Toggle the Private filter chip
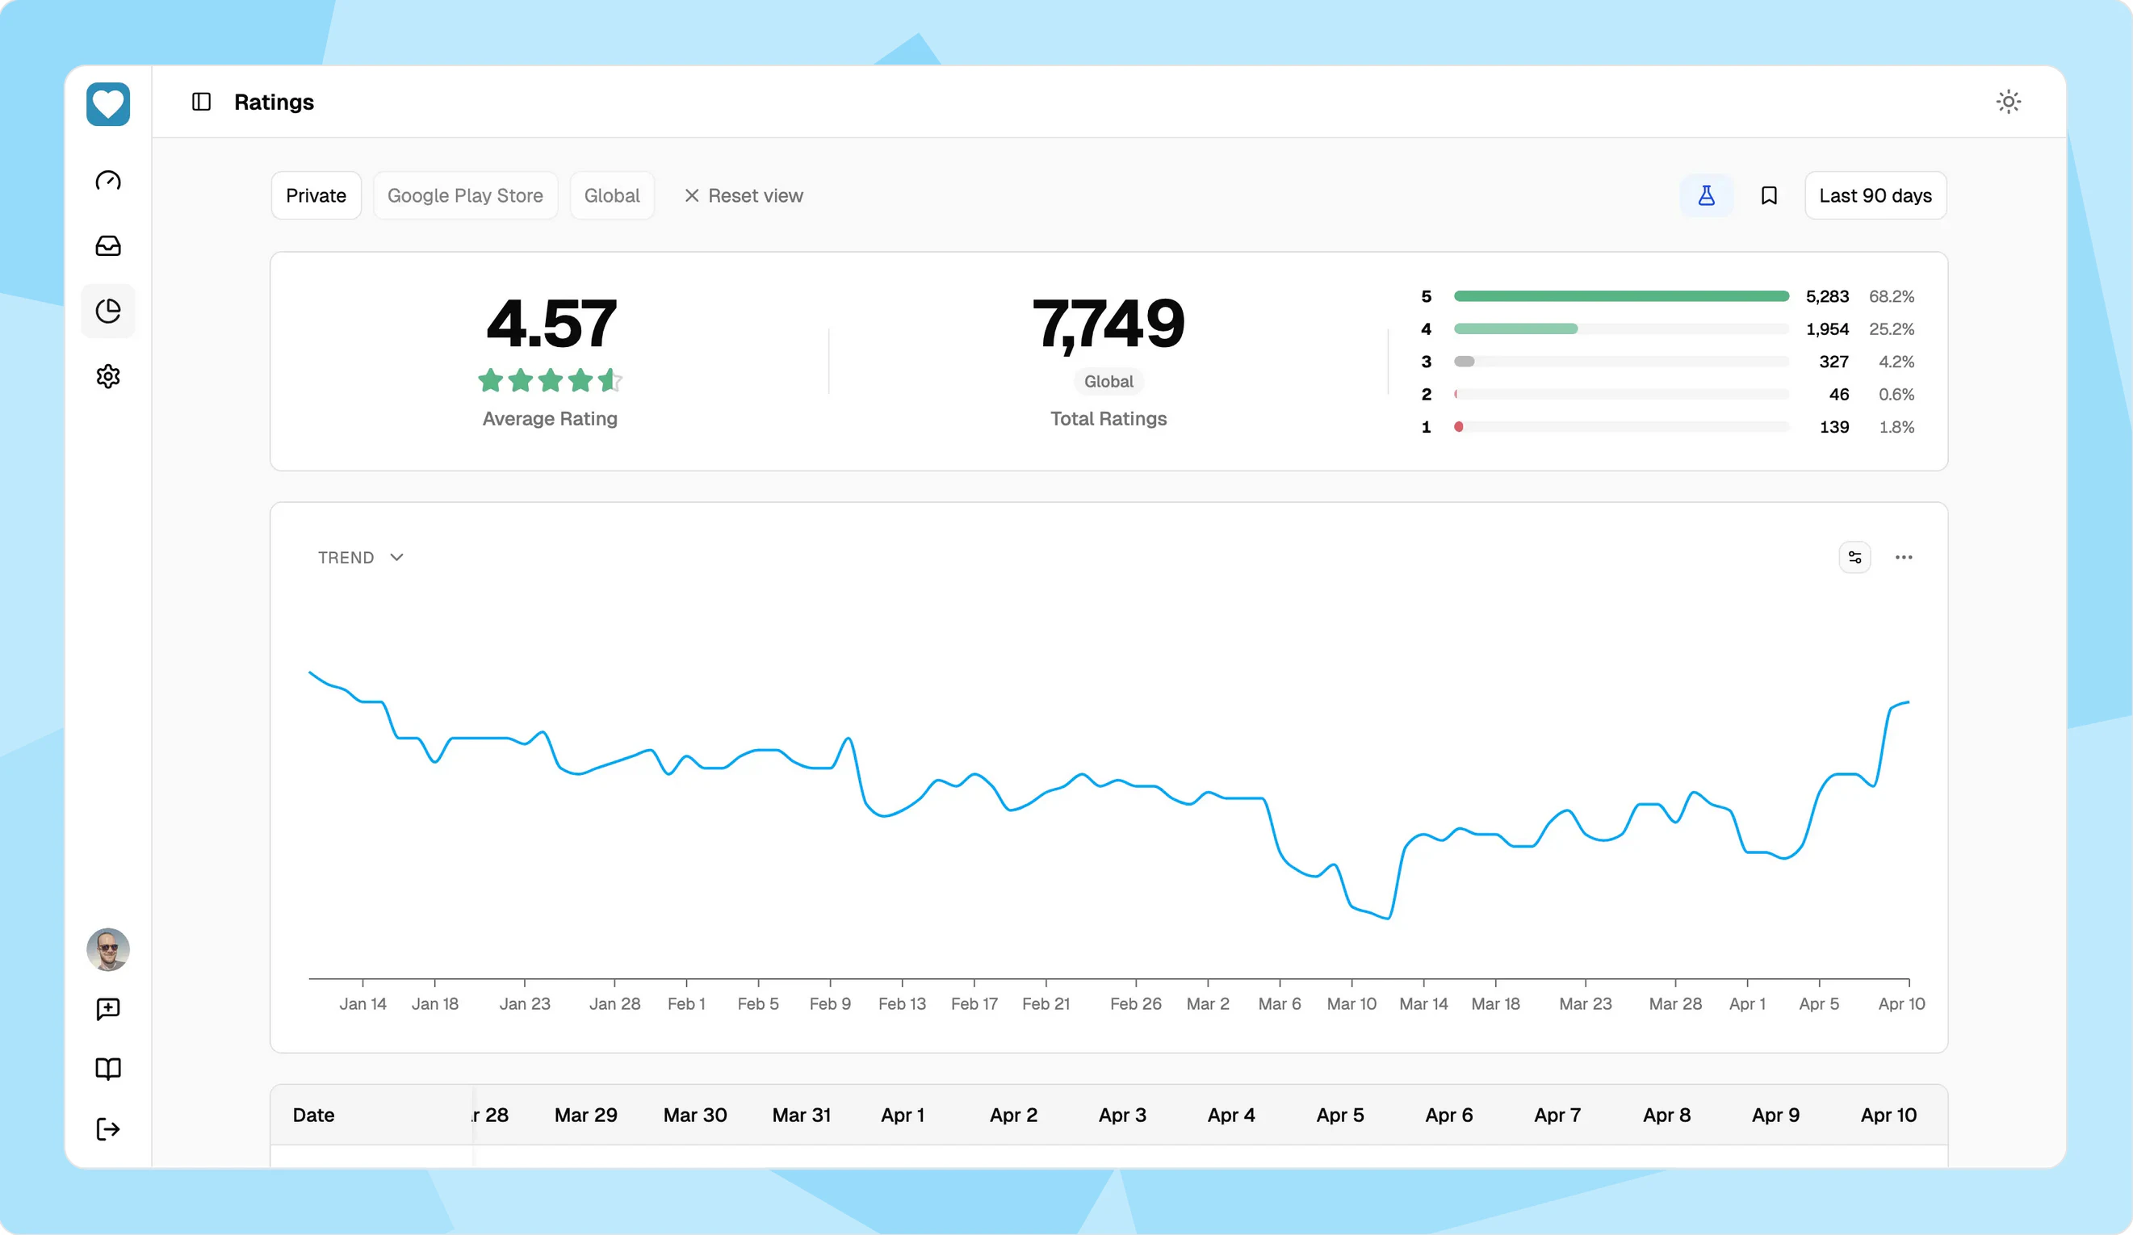 pyautogui.click(x=316, y=195)
